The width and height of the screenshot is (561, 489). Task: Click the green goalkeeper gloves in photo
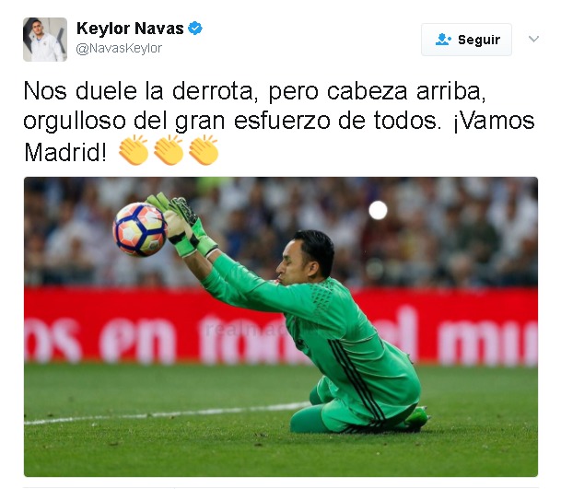pos(182,225)
